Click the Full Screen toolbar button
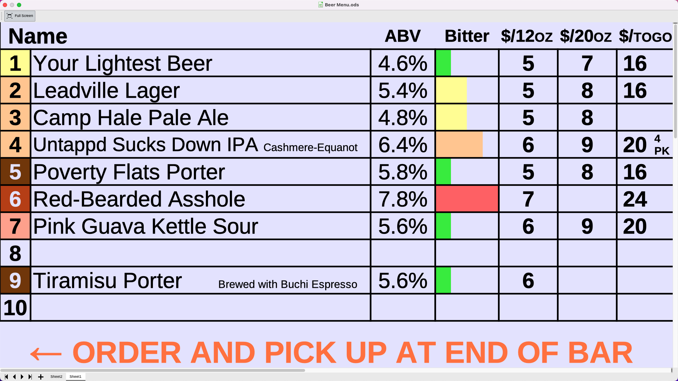Viewport: 678px width, 381px height. pos(20,16)
